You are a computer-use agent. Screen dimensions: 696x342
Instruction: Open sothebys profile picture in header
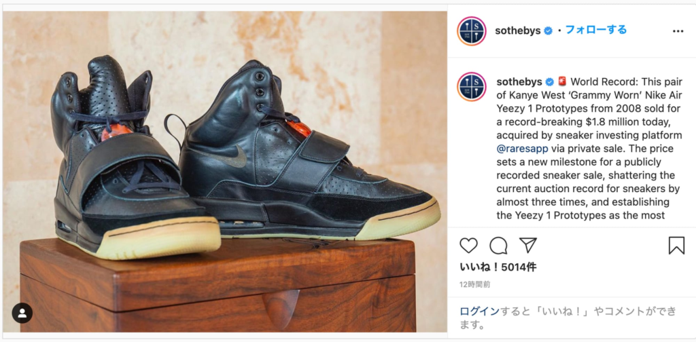point(472,31)
